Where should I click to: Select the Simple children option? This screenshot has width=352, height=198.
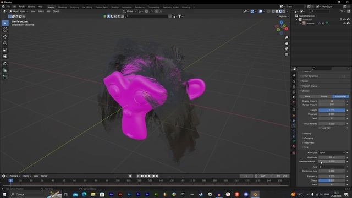pos(324,97)
